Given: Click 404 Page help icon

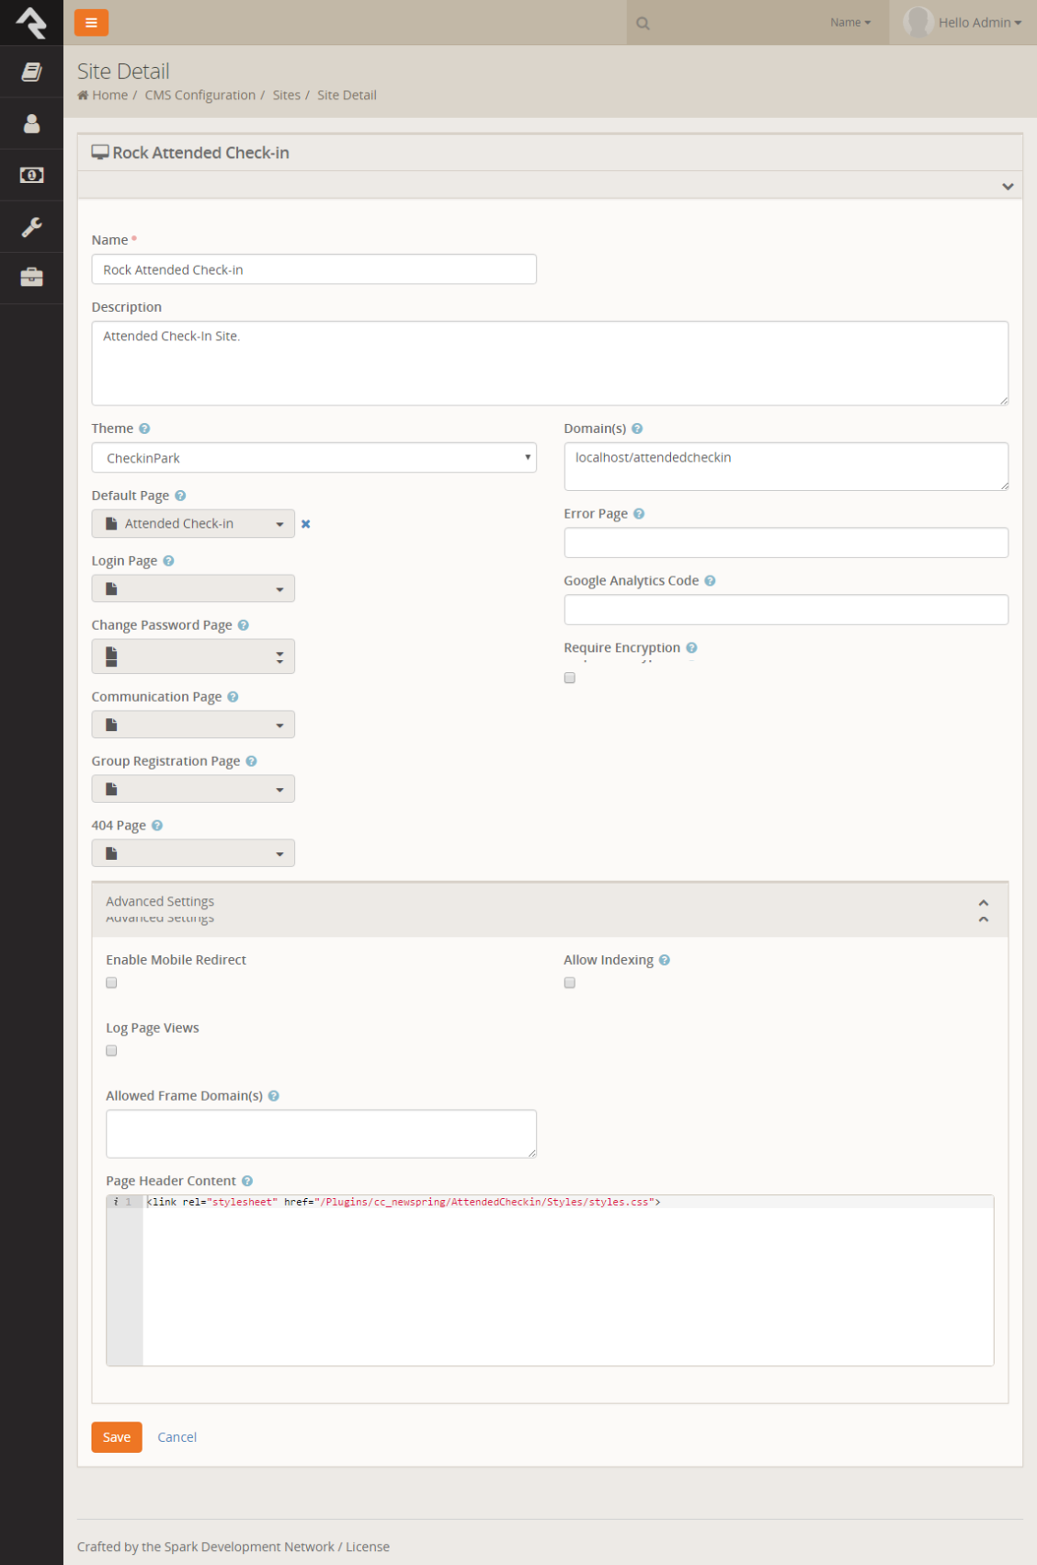Looking at the screenshot, I should [x=157, y=826].
